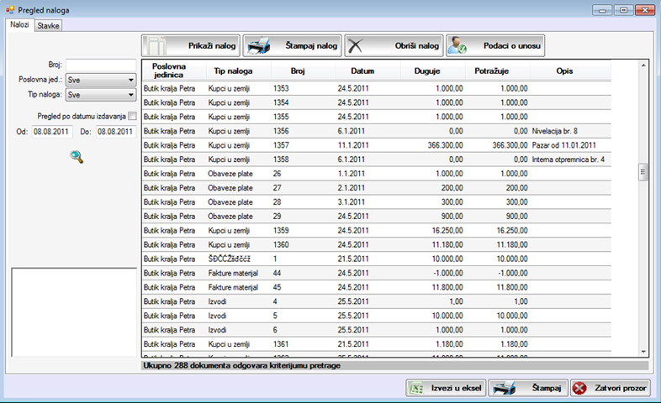
Task: Click the 366.300,00 Duguje cell
Action: [x=432, y=145]
